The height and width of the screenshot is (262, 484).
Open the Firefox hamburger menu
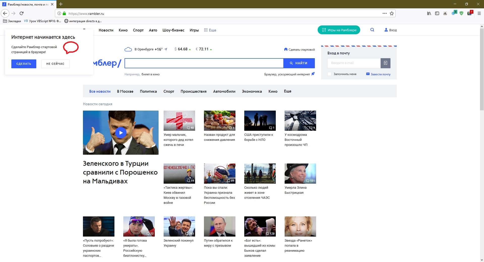tap(479, 13)
